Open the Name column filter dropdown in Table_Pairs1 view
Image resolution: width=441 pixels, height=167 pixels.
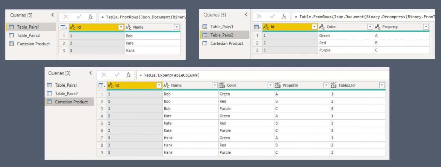(176, 27)
